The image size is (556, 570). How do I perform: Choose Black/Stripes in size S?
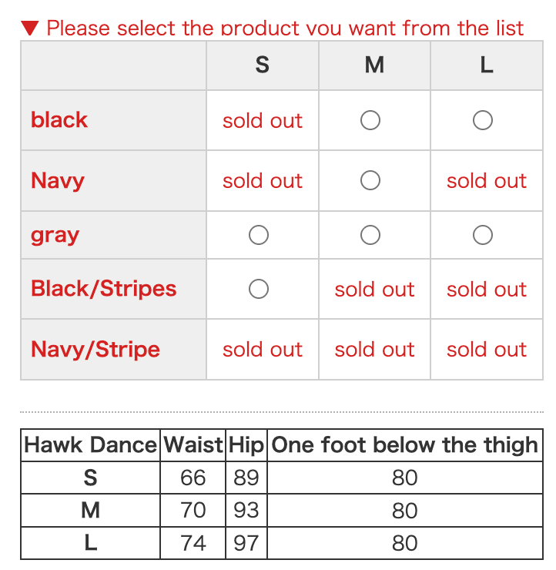coord(259,289)
